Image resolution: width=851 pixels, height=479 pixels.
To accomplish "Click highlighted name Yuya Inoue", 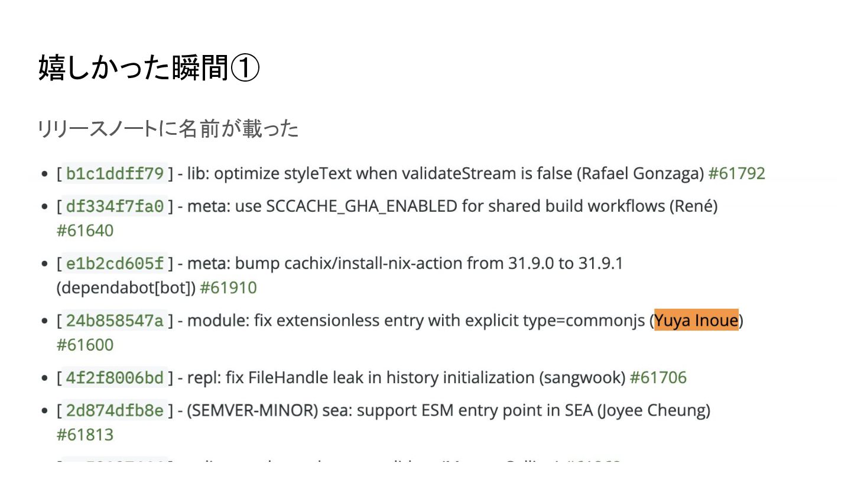I will point(696,320).
